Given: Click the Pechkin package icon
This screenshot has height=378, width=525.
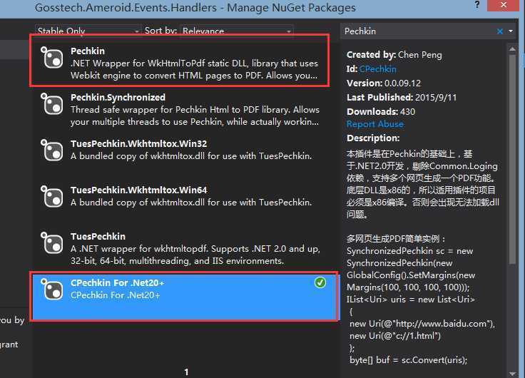Looking at the screenshot, I should tap(52, 57).
